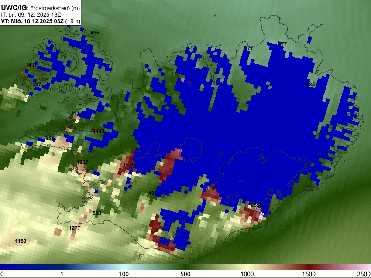The image size is (371, 278).
Task: Click the '500' tick on color scale
Action: pyautogui.click(x=185, y=274)
